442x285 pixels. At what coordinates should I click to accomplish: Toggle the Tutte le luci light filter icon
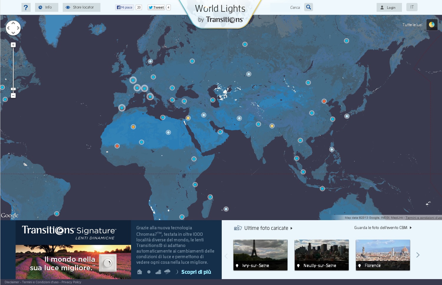coord(432,25)
